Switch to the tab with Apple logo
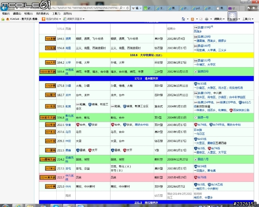The width and height of the screenshot is (259, 207). click(221, 8)
